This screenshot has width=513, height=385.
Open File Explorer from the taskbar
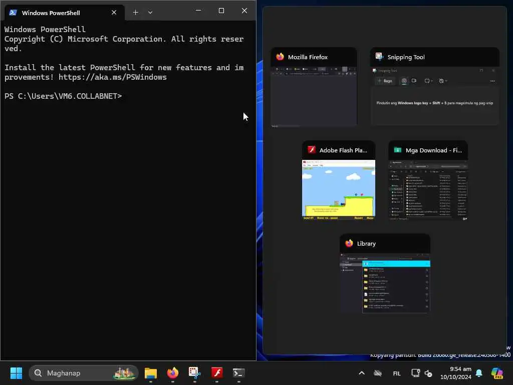tap(151, 373)
